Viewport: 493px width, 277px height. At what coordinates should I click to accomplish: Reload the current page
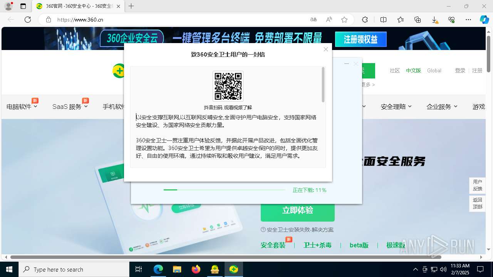[28, 20]
